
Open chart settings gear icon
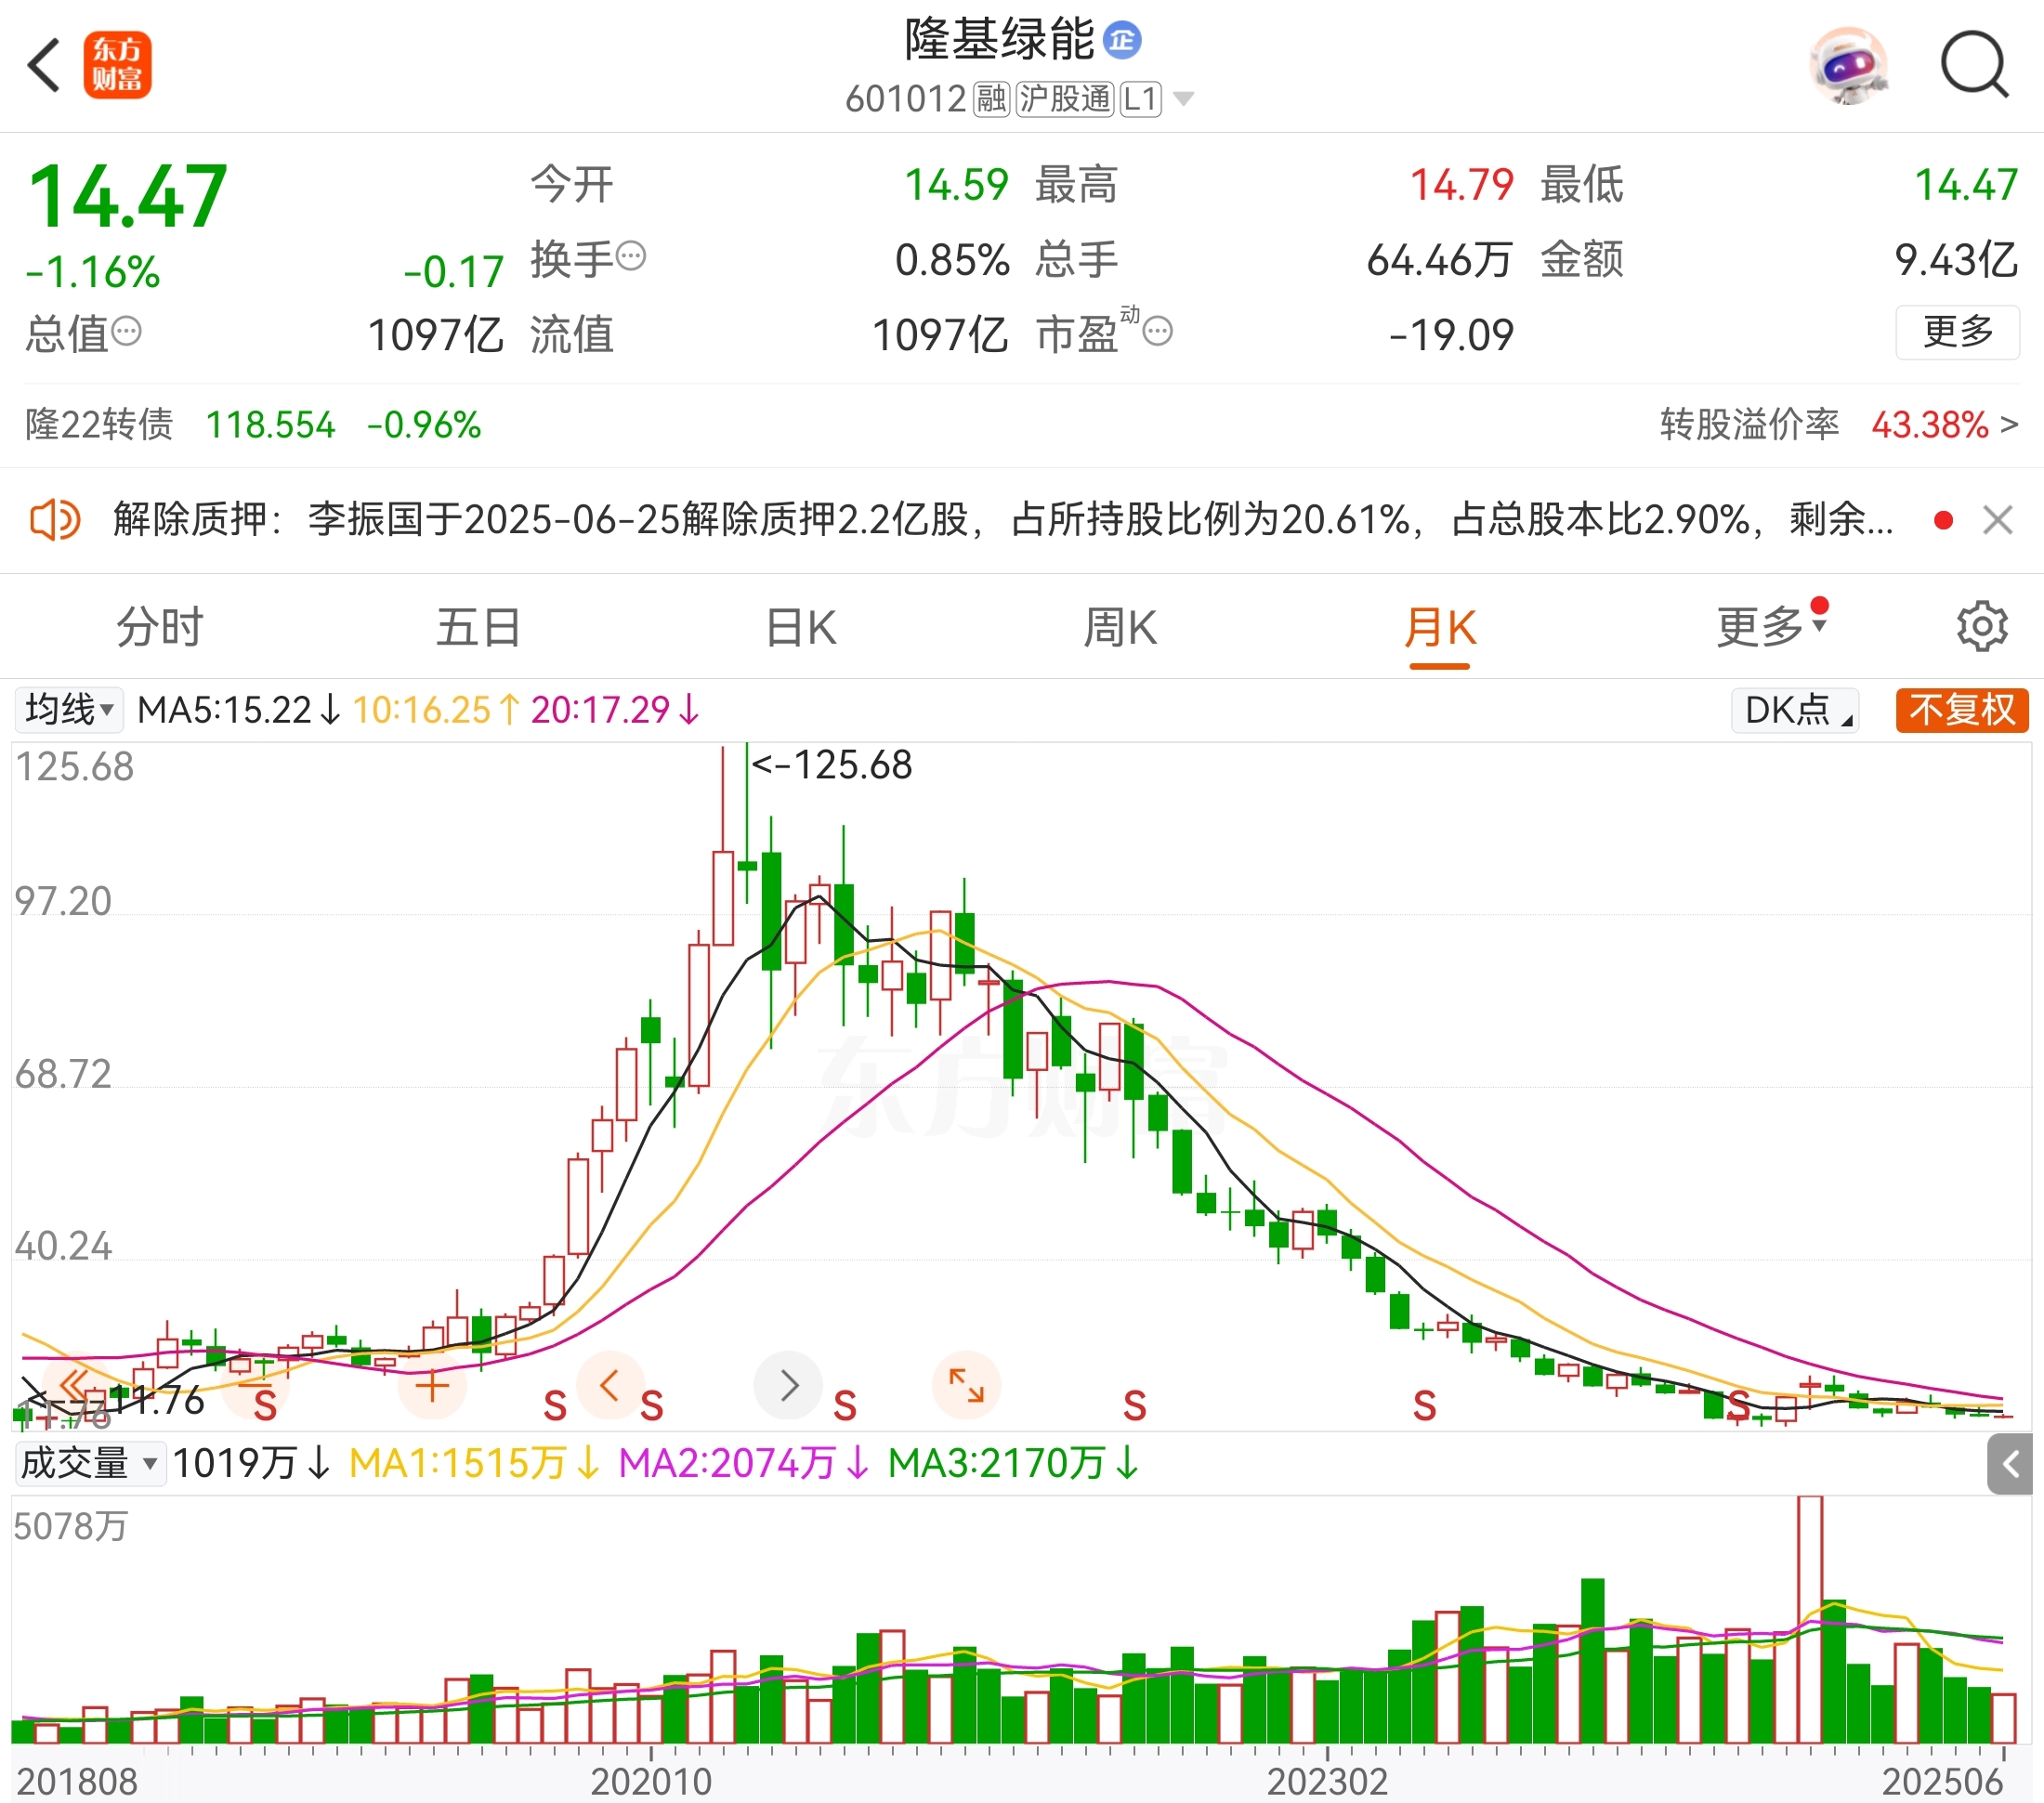click(1982, 627)
